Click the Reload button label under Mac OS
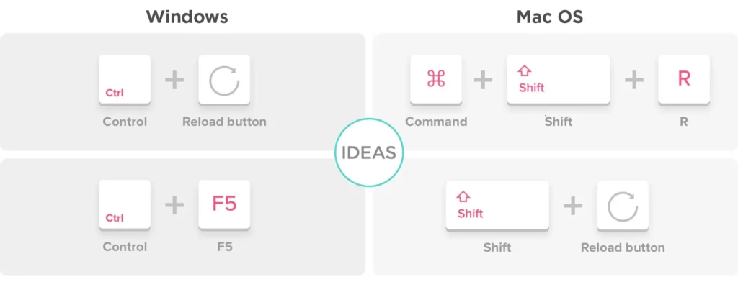 pyautogui.click(x=623, y=247)
